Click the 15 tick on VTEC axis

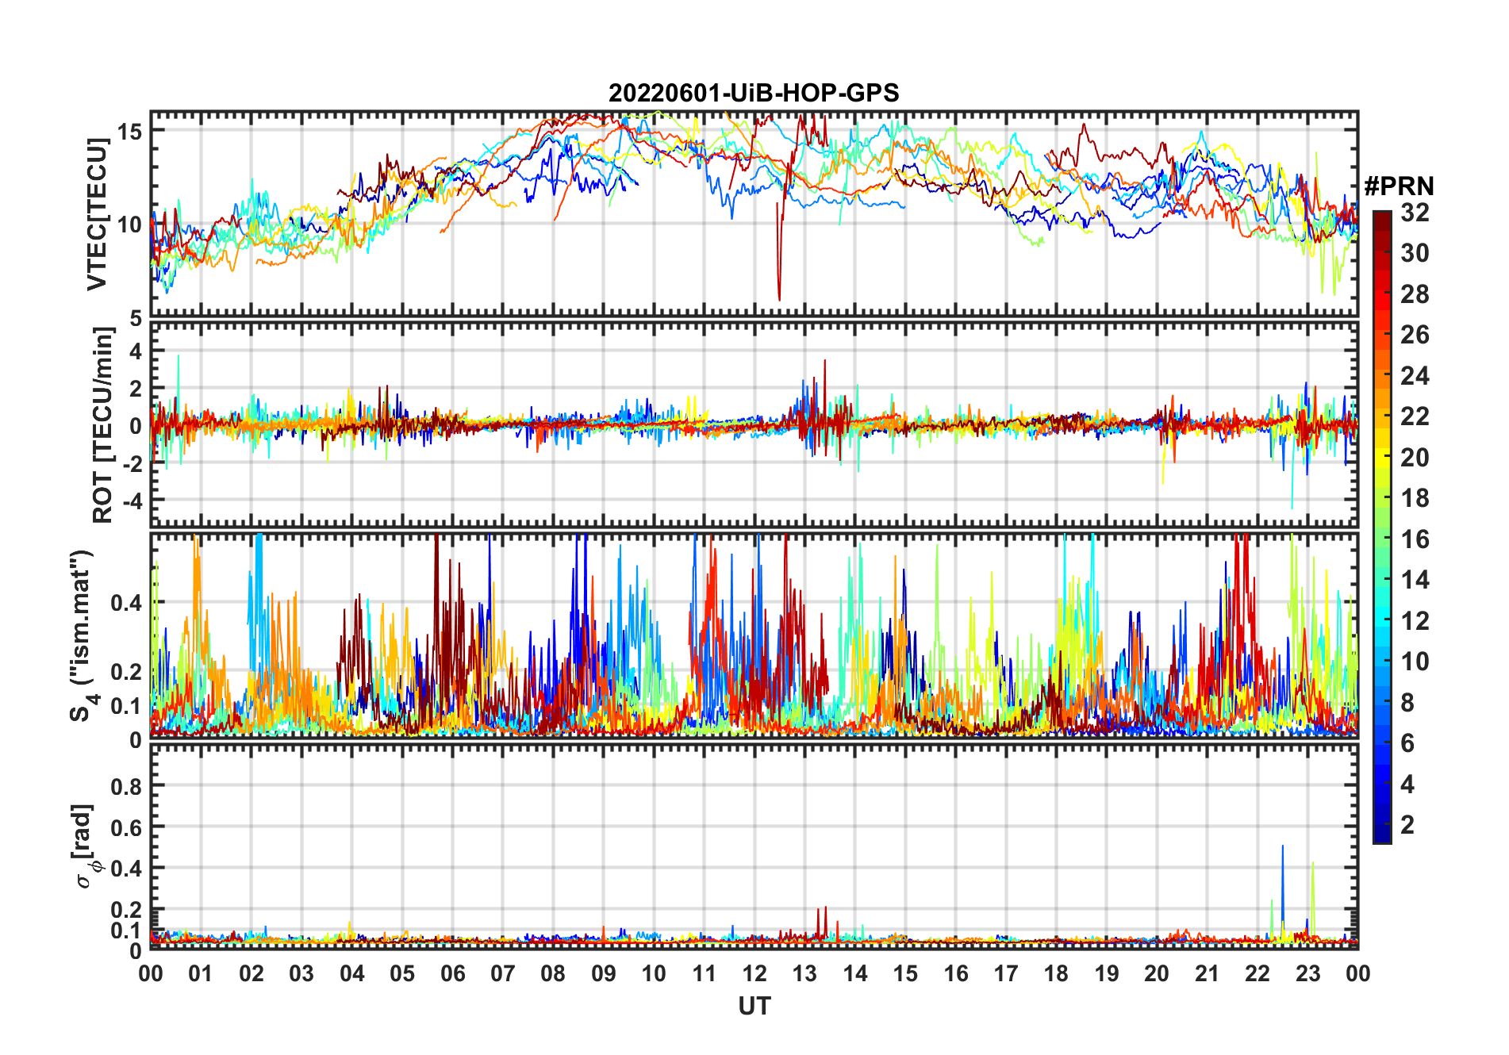pyautogui.click(x=129, y=131)
